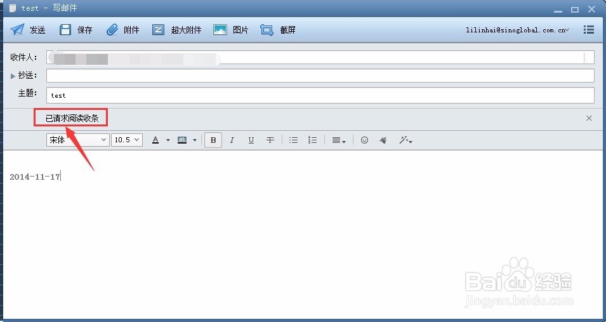Save the draft using 保存
This screenshot has height=322, width=606.
pos(76,30)
